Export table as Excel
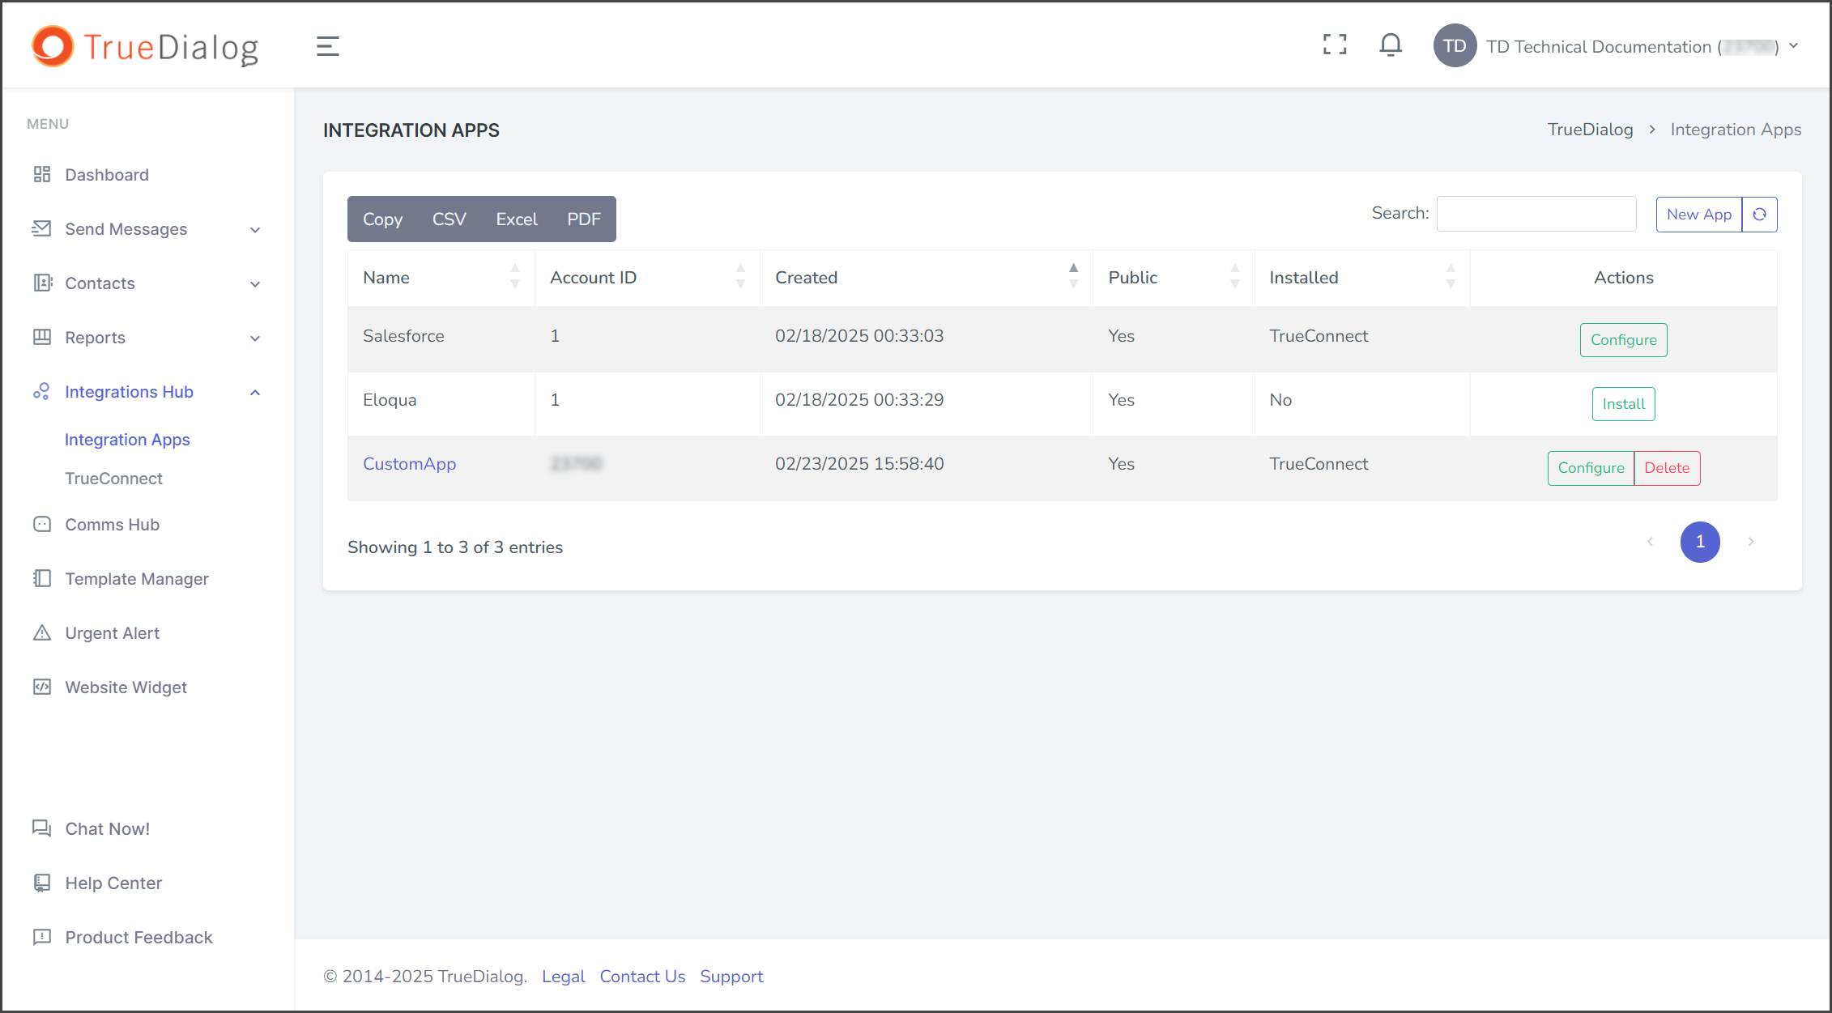Image resolution: width=1832 pixels, height=1013 pixels. point(517,219)
